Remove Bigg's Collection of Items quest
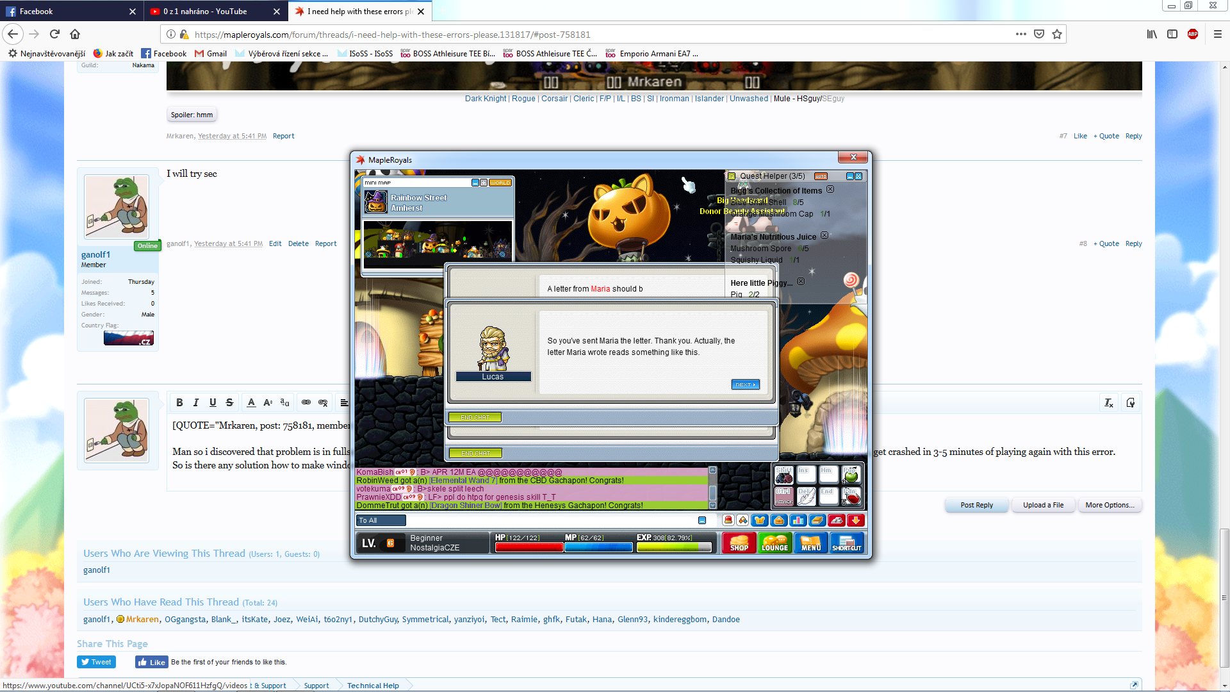This screenshot has width=1230, height=692. click(x=830, y=189)
